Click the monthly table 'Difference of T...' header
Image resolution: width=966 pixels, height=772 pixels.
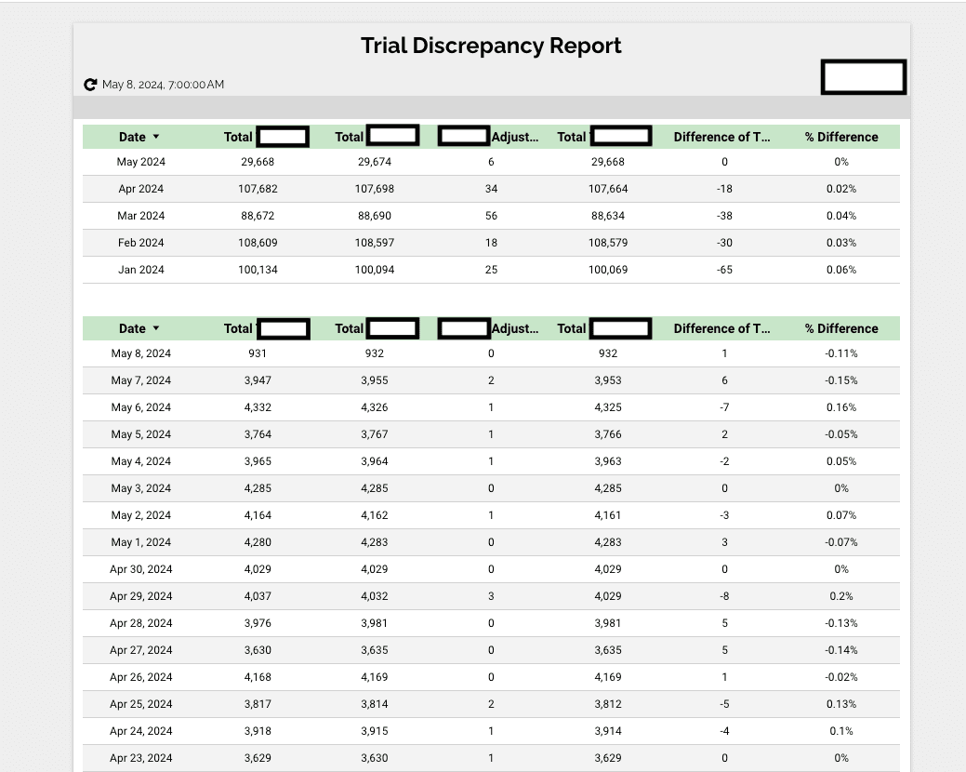[722, 137]
